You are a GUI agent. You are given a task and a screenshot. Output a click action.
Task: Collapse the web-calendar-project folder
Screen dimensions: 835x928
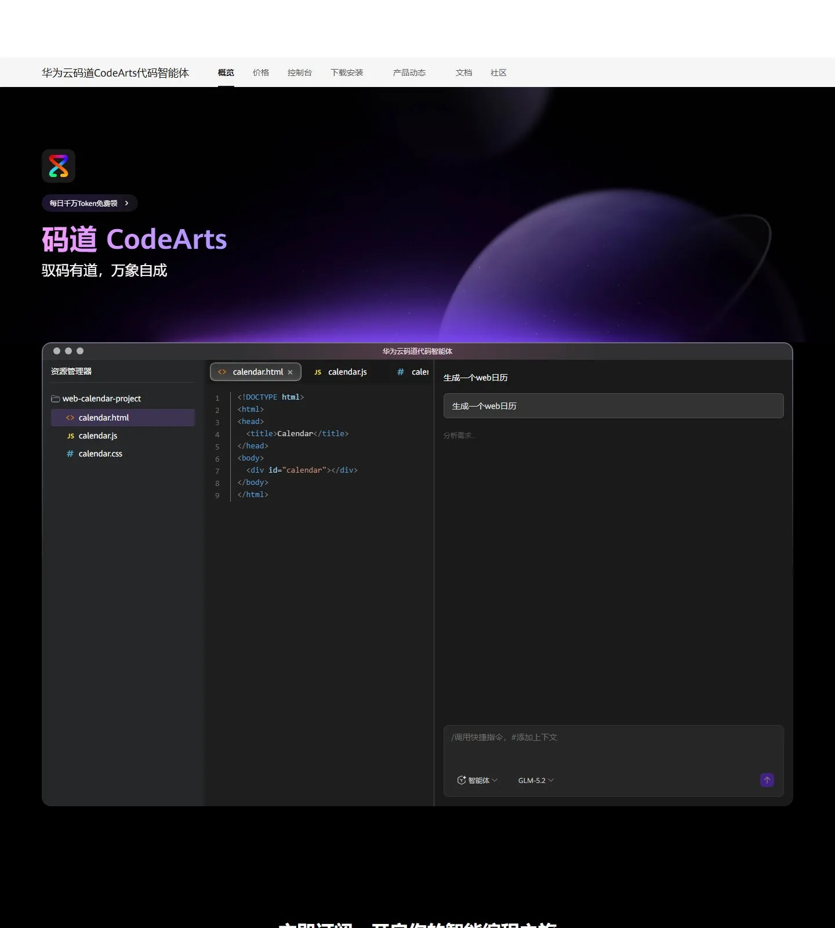click(96, 398)
